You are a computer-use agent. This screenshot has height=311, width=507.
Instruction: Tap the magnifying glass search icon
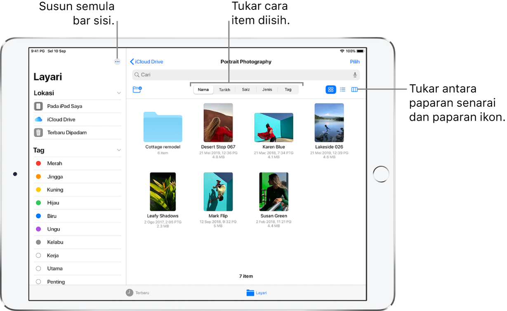pos(137,75)
